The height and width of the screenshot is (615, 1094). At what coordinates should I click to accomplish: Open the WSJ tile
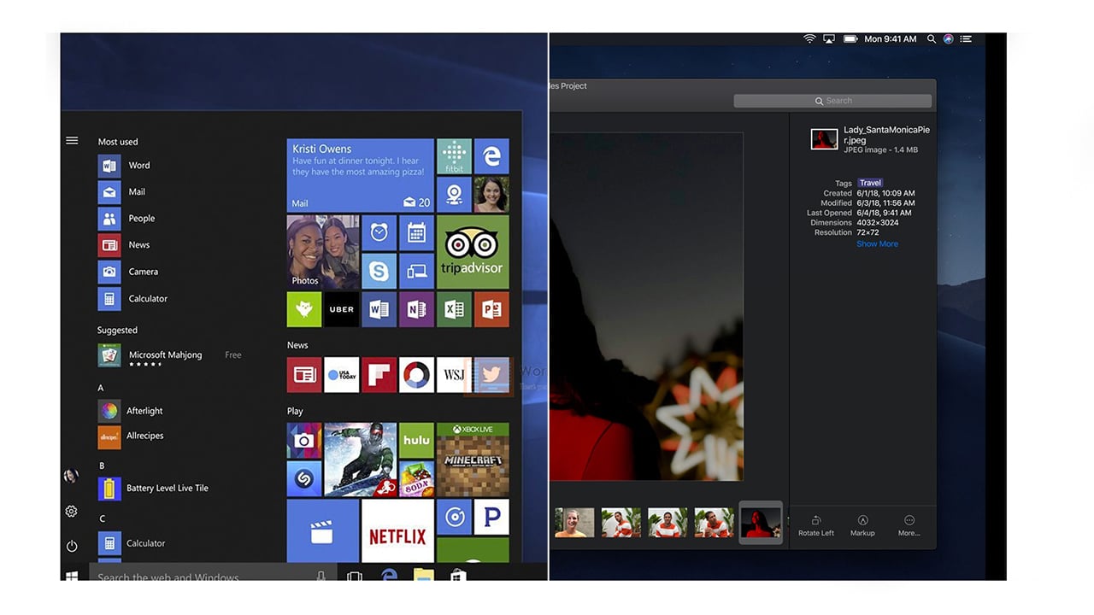[x=454, y=375]
